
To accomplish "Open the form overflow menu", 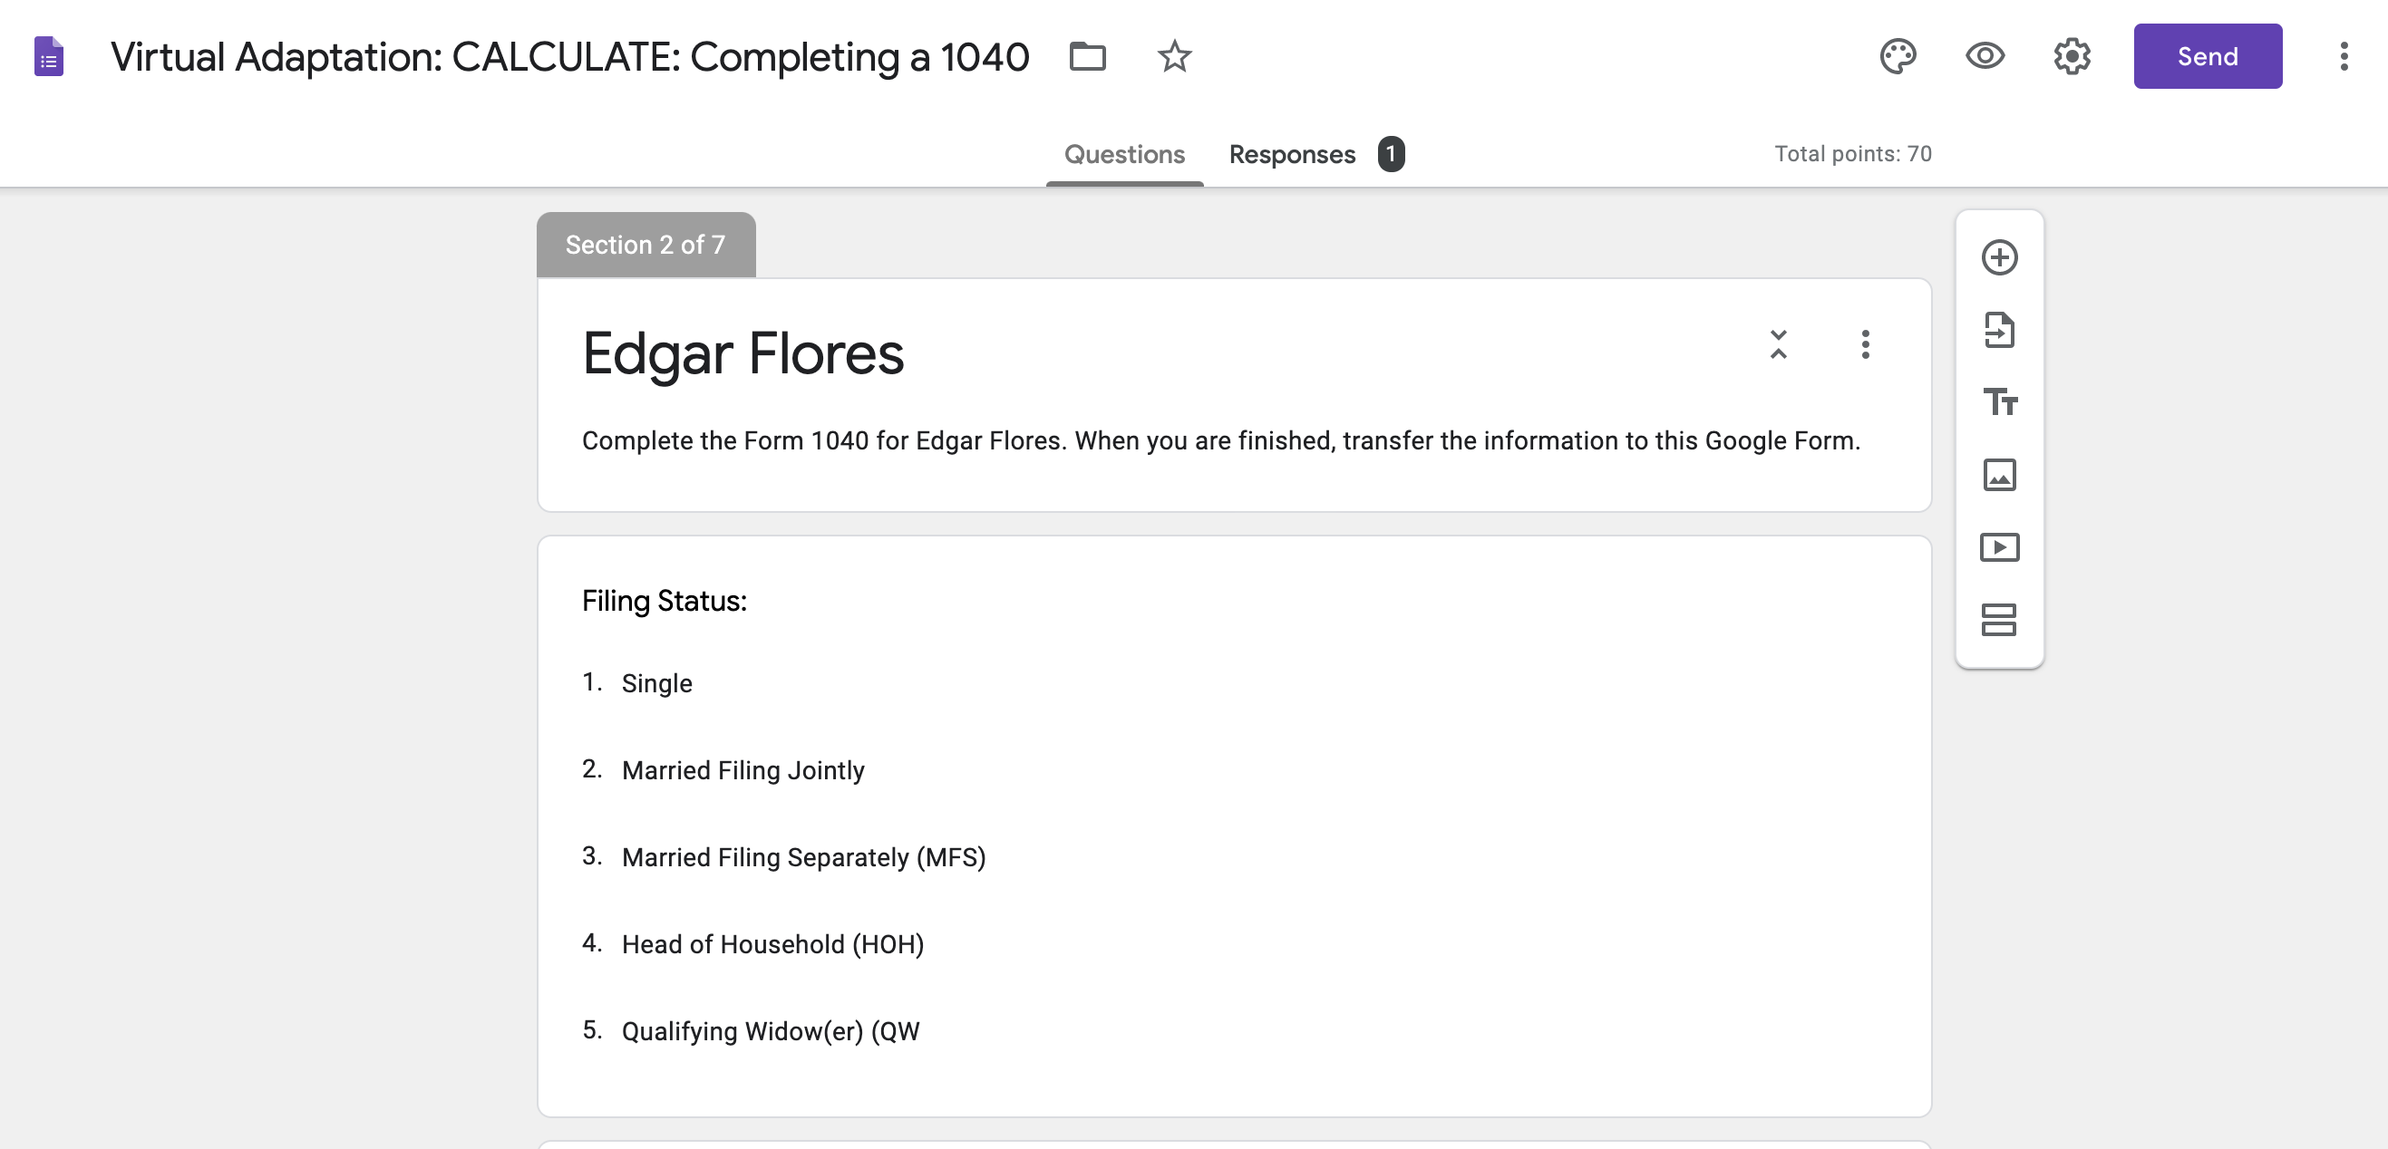I will point(2344,56).
